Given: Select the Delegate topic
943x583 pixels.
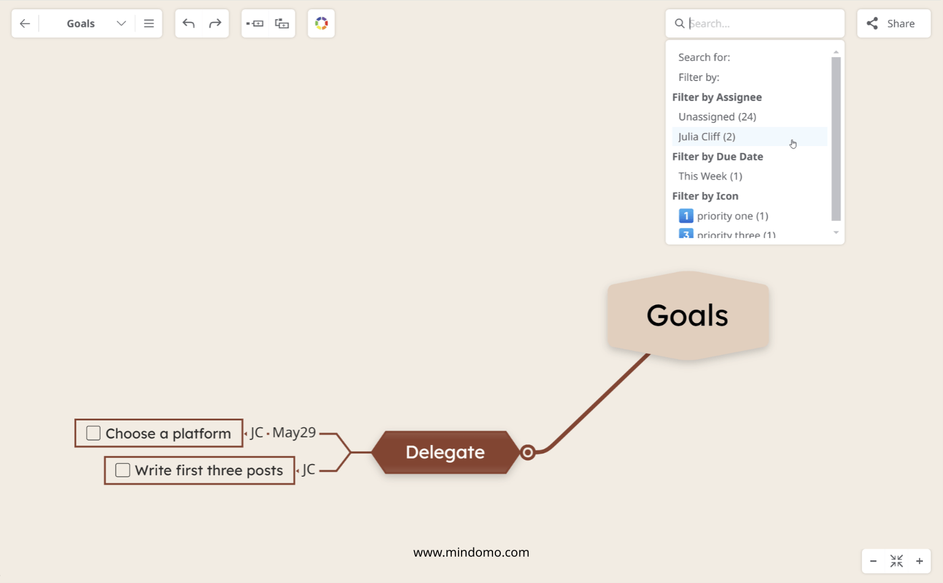Looking at the screenshot, I should (445, 452).
